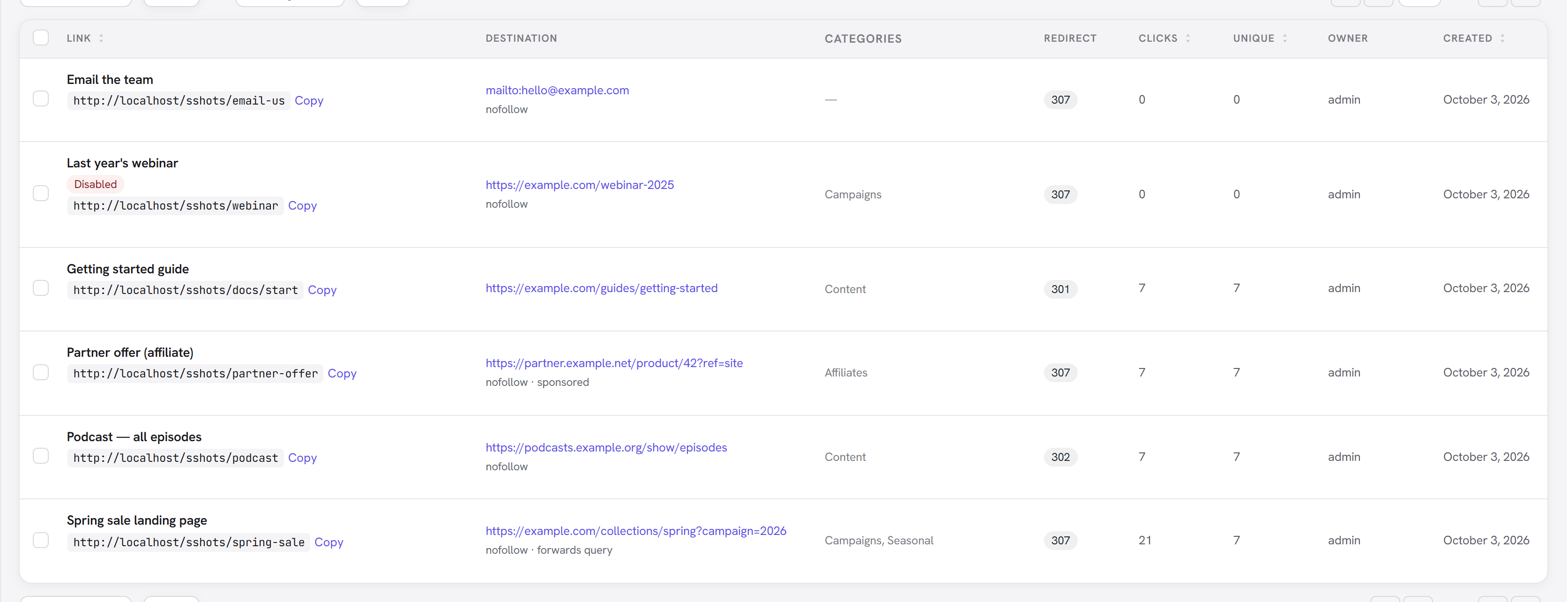Copy the podcast short link
The height and width of the screenshot is (602, 1567).
click(x=302, y=458)
